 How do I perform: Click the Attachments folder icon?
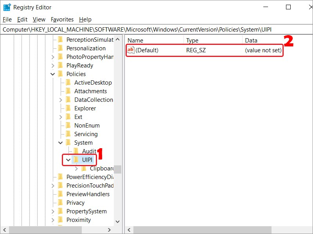pyautogui.click(x=68, y=91)
